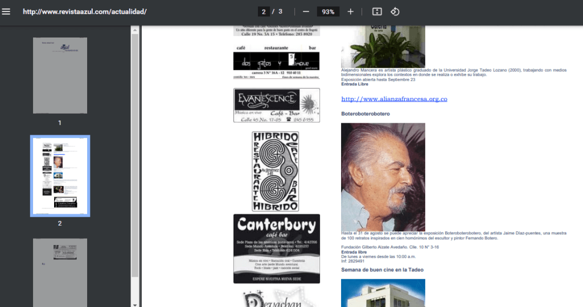Select page 2 thumbnail

click(60, 176)
